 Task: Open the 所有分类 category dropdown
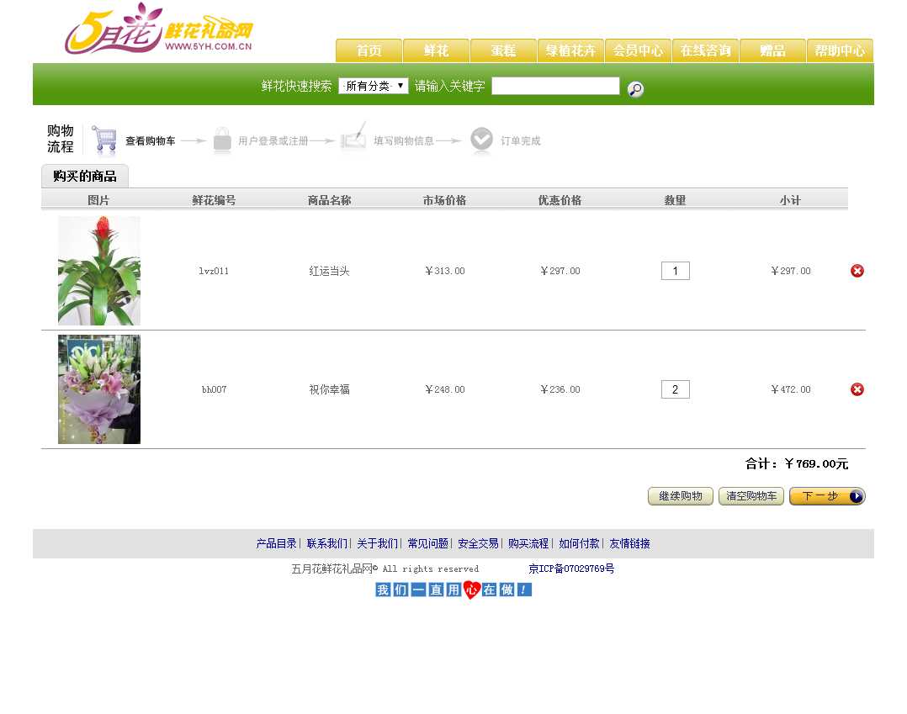point(373,86)
